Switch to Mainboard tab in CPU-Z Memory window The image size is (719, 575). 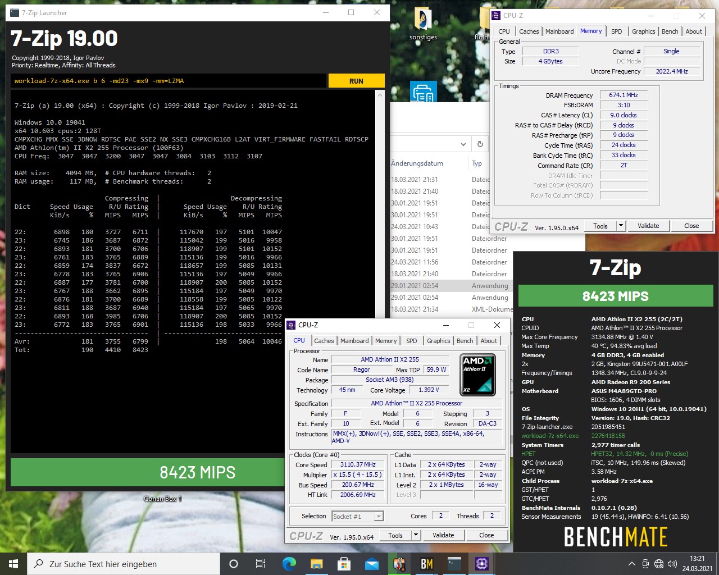click(x=559, y=31)
